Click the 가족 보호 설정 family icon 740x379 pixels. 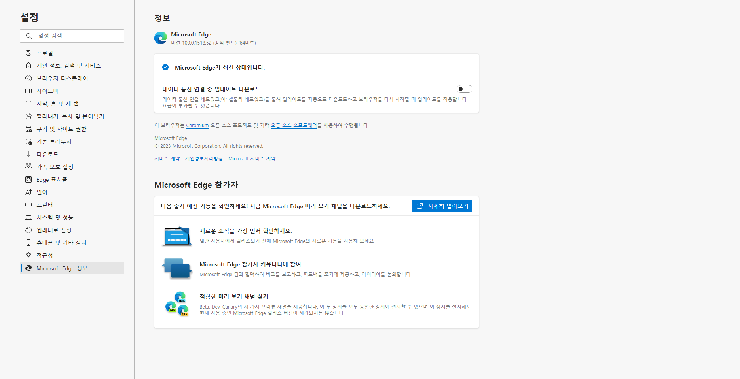pos(28,167)
